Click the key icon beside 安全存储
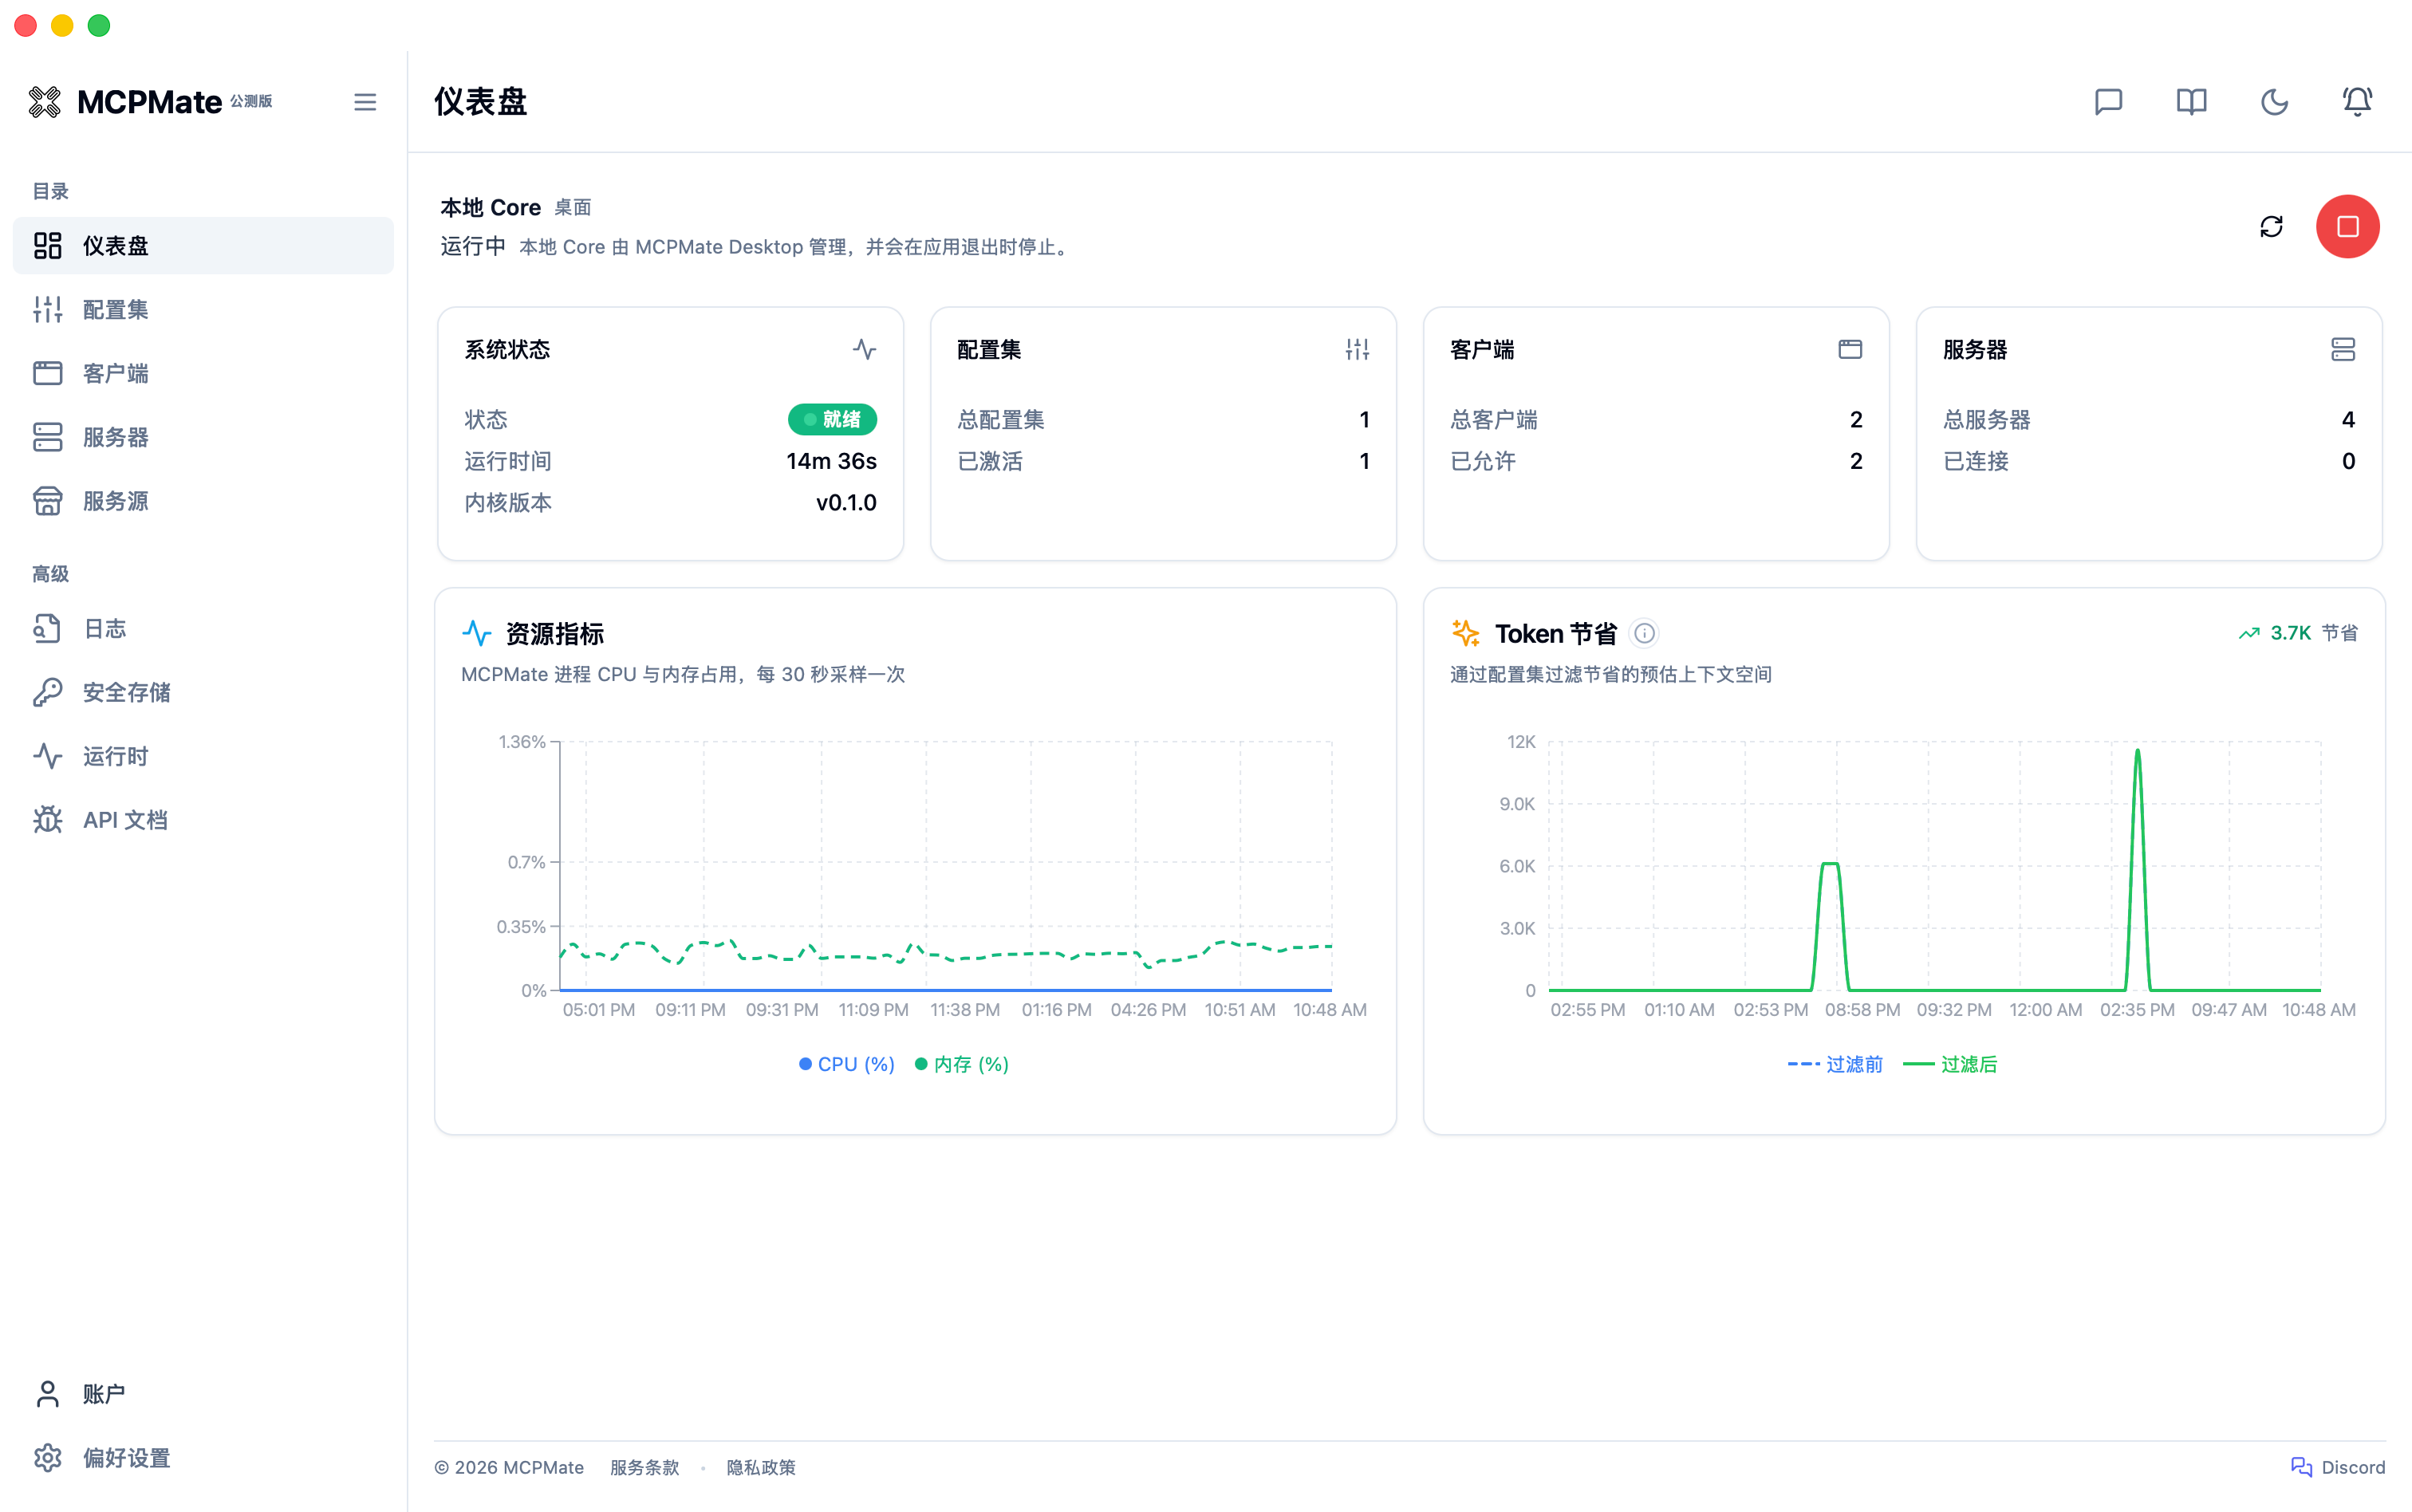The image size is (2412, 1512). coord(47,692)
